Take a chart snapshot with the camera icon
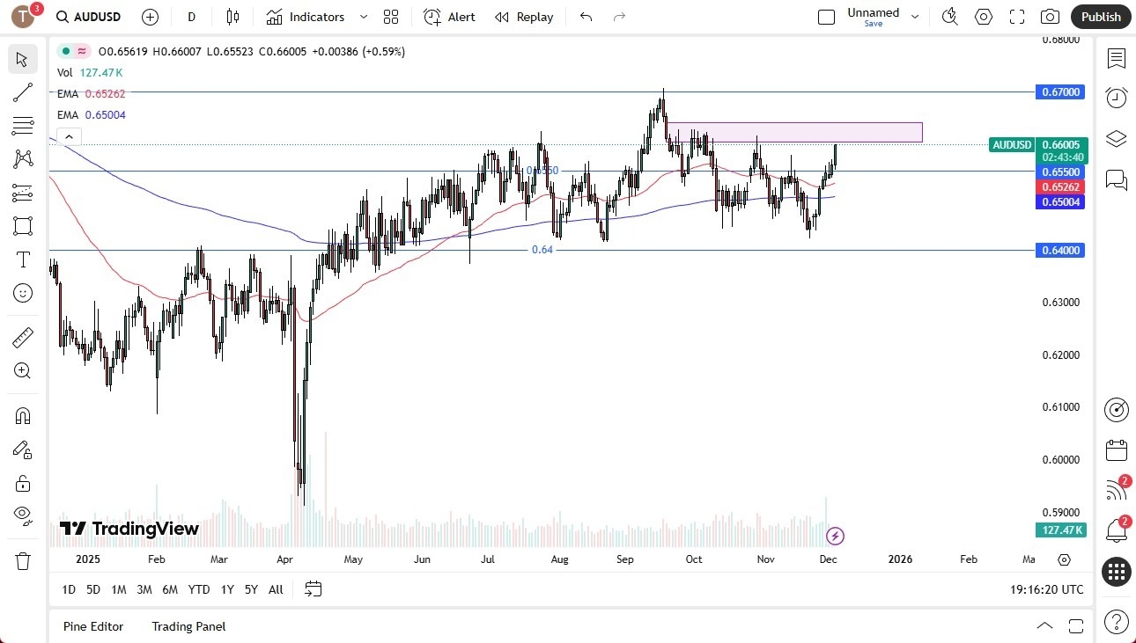Image resolution: width=1136 pixels, height=643 pixels. pyautogui.click(x=1050, y=17)
